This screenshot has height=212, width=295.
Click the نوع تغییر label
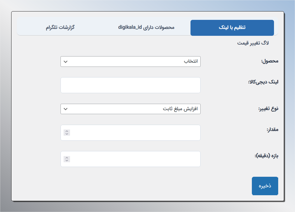coord(268,109)
